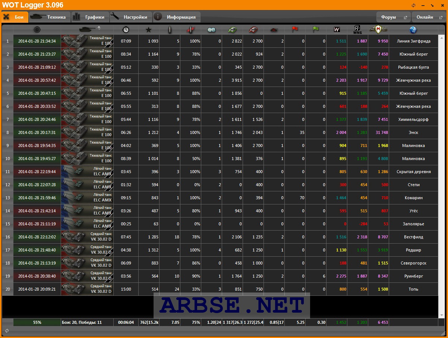448x338 pixels.
Task: Click the Онлайн external link button
Action: coord(429,17)
